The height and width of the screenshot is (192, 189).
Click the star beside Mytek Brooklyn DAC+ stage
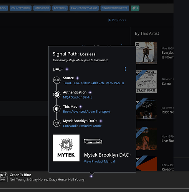tap(101, 121)
